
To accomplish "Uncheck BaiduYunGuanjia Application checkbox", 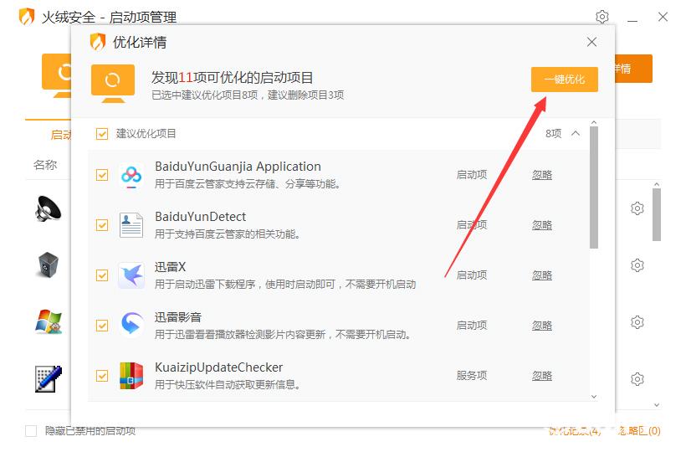I will pyautogui.click(x=102, y=175).
